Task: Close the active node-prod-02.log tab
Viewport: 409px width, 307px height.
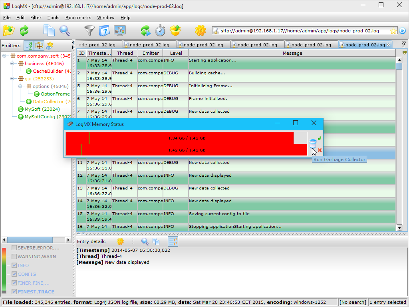Action: click(388, 45)
